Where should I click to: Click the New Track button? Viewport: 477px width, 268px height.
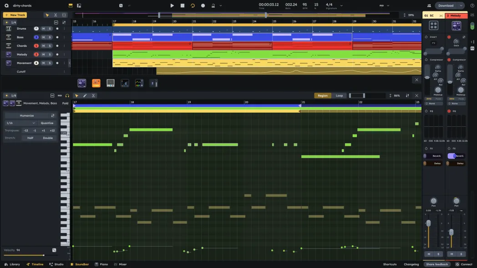(x=15, y=15)
